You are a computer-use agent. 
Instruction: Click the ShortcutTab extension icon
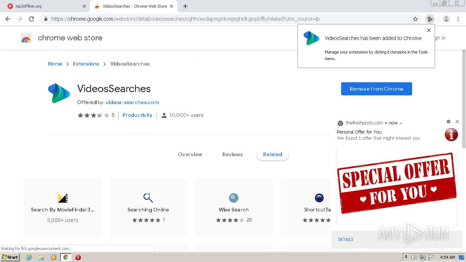319,198
